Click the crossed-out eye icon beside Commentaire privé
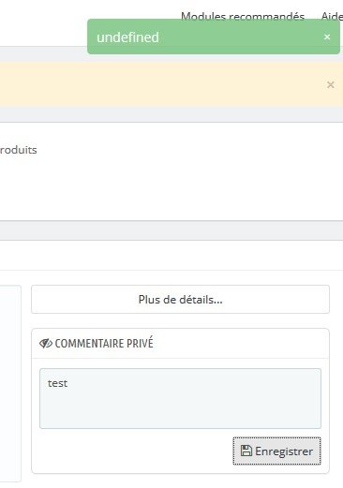The width and height of the screenshot is (343, 488). tap(46, 344)
